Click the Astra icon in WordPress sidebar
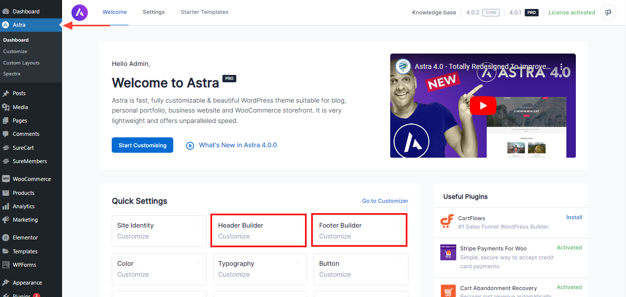Viewport: 626px width, 297px height. (x=5, y=25)
